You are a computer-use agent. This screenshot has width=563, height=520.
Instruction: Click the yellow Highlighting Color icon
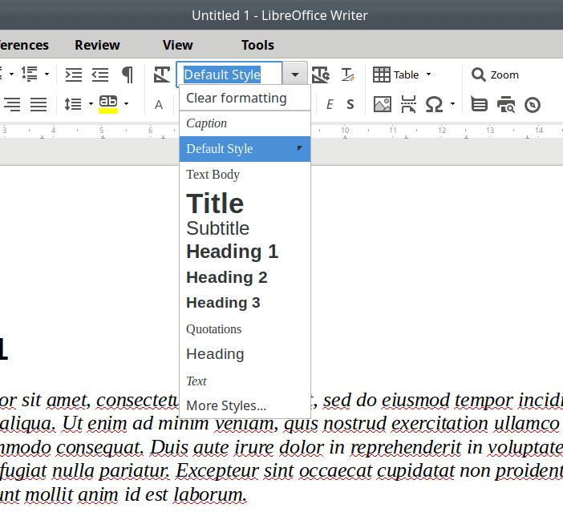108,104
